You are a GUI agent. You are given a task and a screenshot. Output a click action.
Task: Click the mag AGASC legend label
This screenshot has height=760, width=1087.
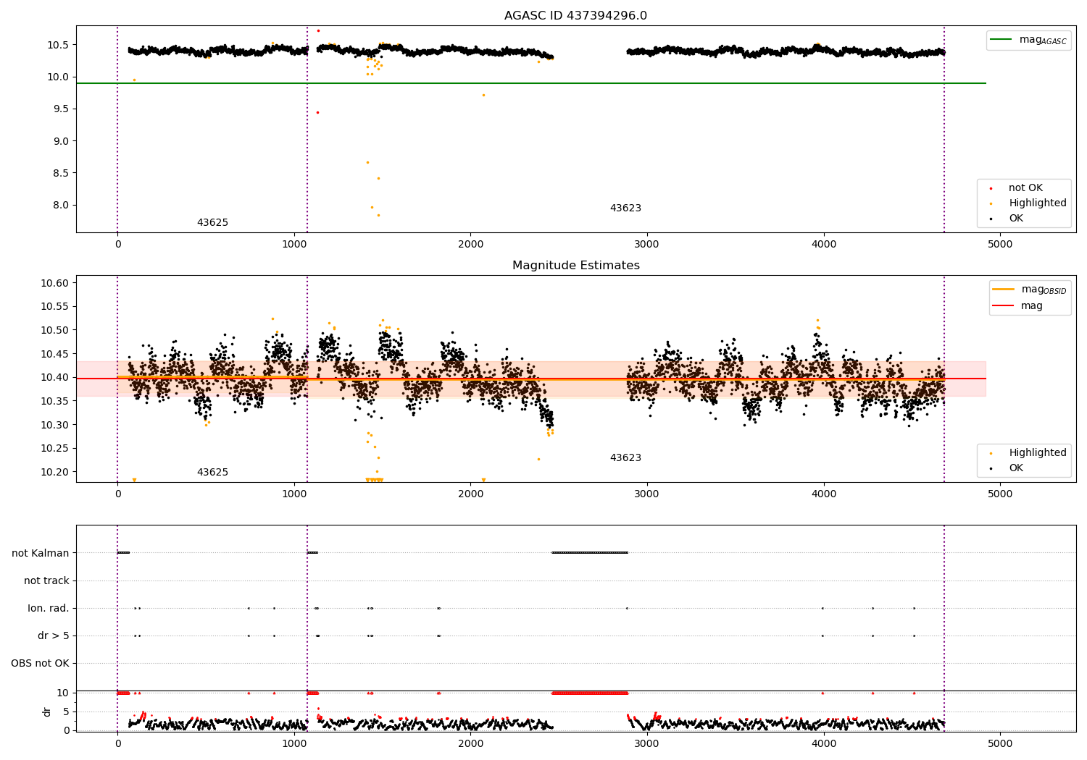pyautogui.click(x=1043, y=40)
